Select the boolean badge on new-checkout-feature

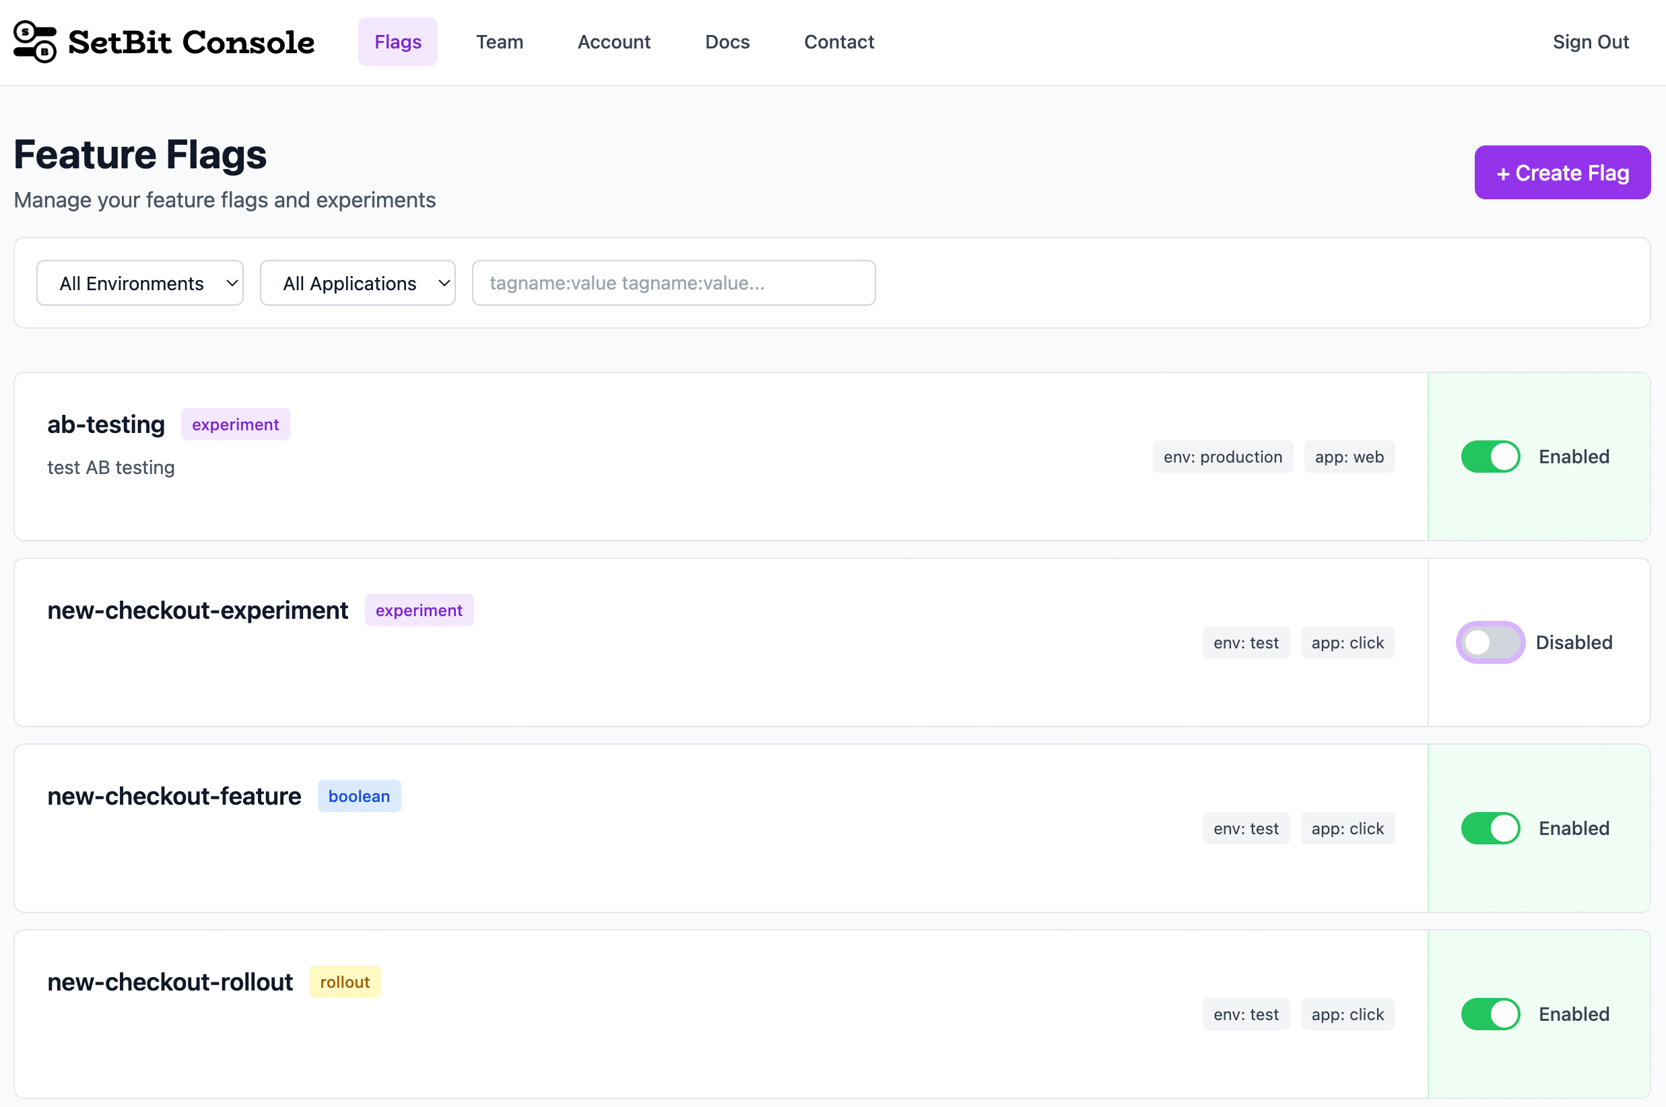coord(359,796)
